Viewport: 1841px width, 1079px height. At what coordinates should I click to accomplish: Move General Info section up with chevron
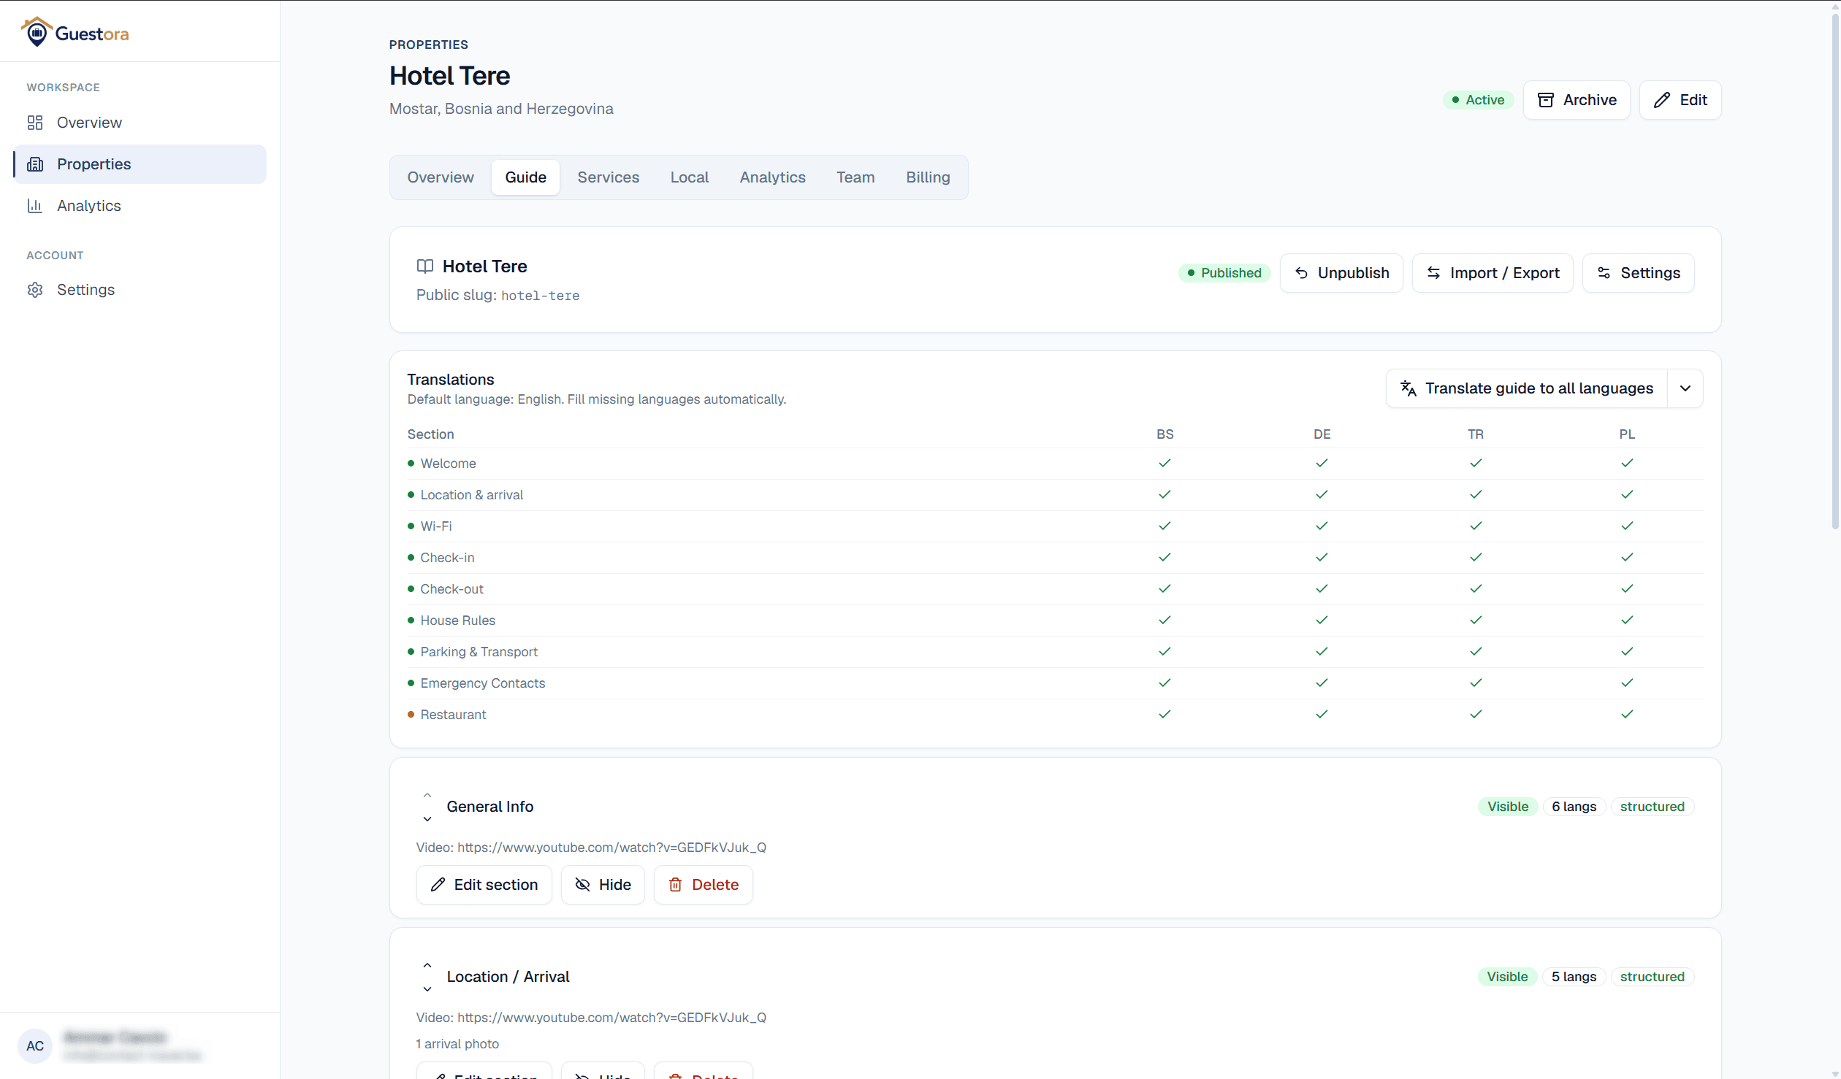[x=427, y=795]
